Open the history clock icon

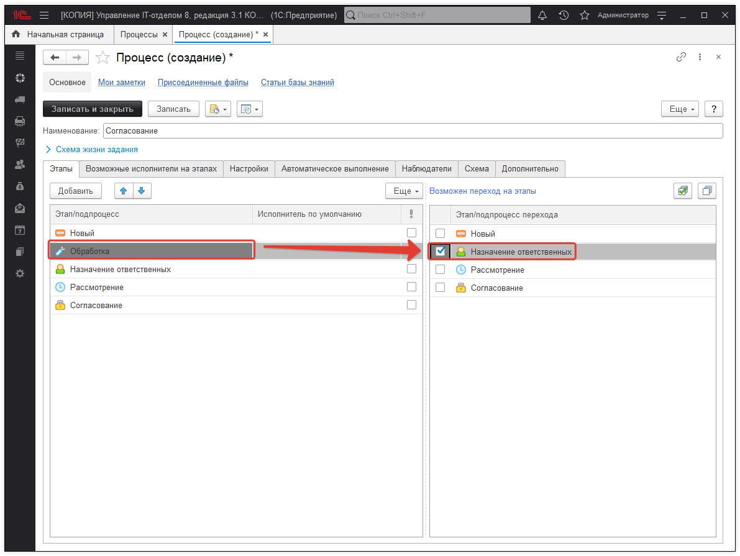[564, 15]
